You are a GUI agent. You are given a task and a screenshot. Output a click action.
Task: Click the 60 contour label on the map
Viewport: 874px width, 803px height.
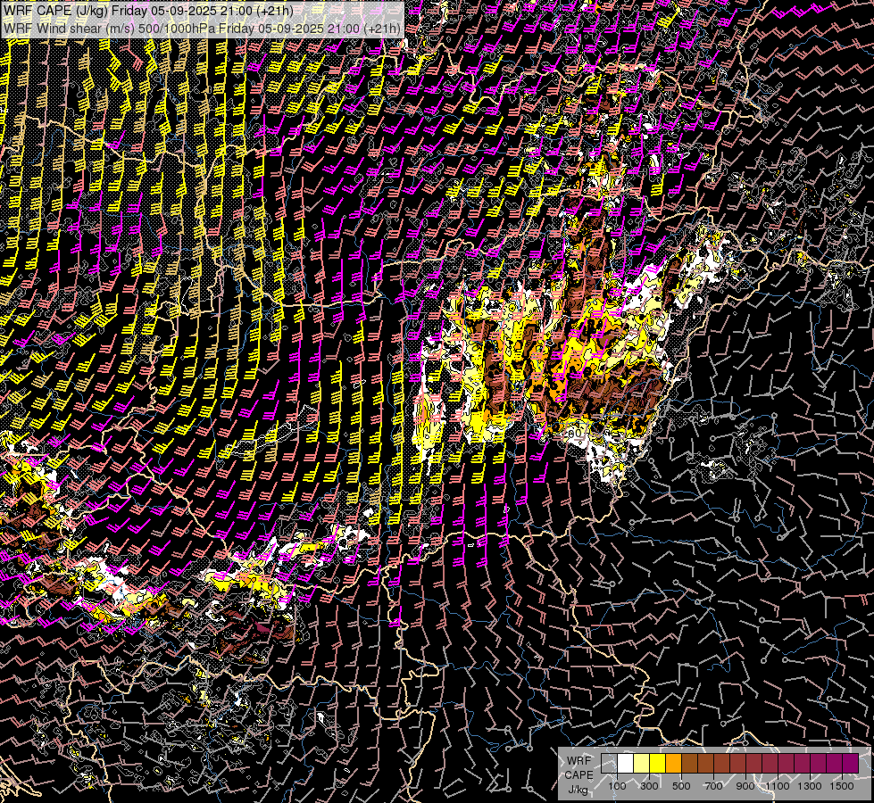tap(576, 433)
